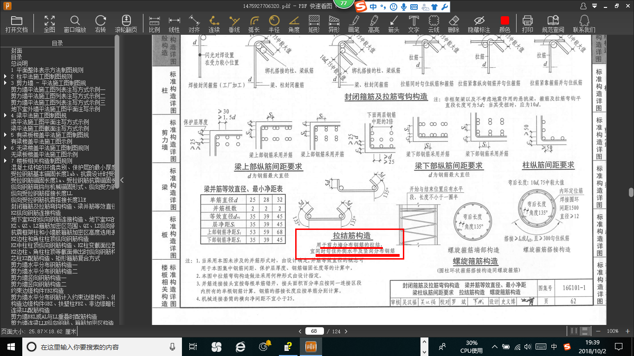Open the 封面 outline entry
This screenshot has height=356, width=634.
(x=17, y=51)
